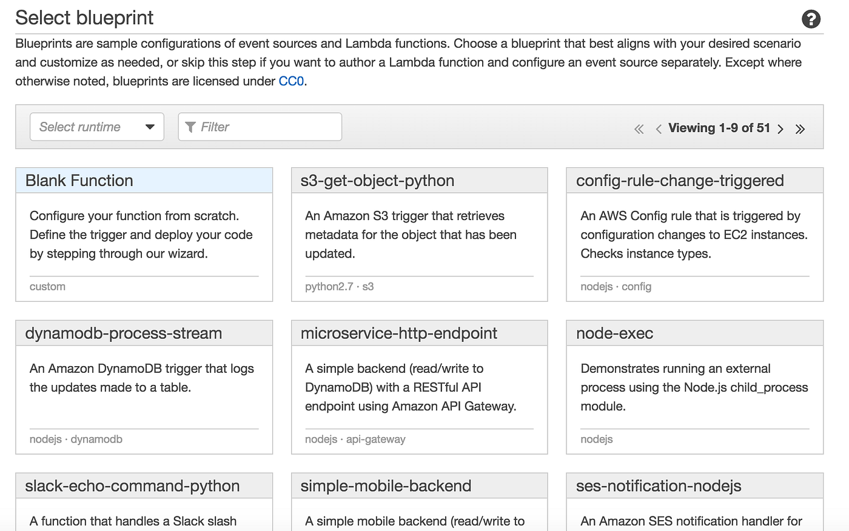Jump to the first page with the double-left chevron
Viewport: 849px width, 531px height.
click(639, 128)
